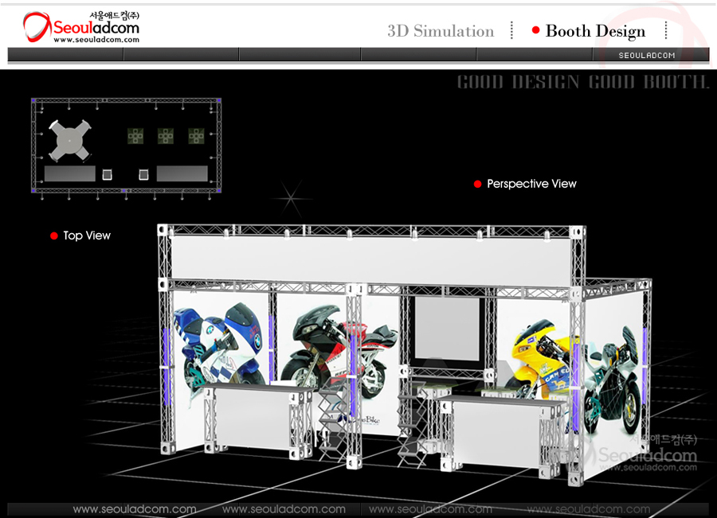Click the Seouladcom logo in the header
The height and width of the screenshot is (518, 717).
pos(81,28)
